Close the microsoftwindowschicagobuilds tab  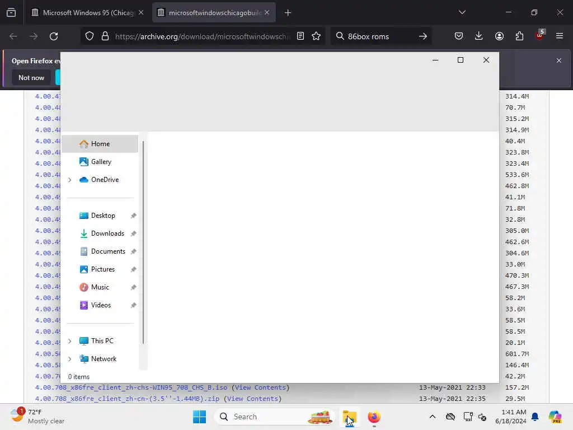pyautogui.click(x=267, y=12)
